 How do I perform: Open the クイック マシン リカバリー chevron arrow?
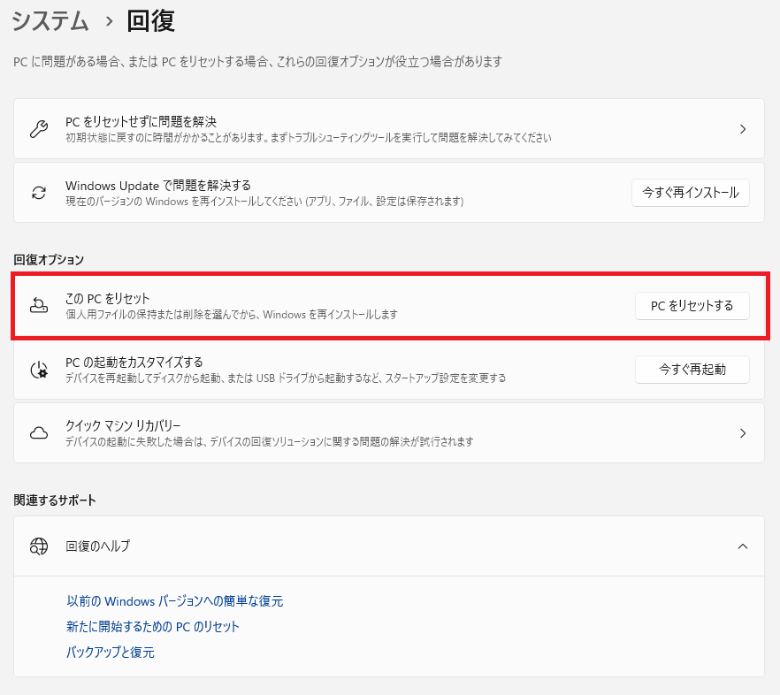pyautogui.click(x=742, y=433)
